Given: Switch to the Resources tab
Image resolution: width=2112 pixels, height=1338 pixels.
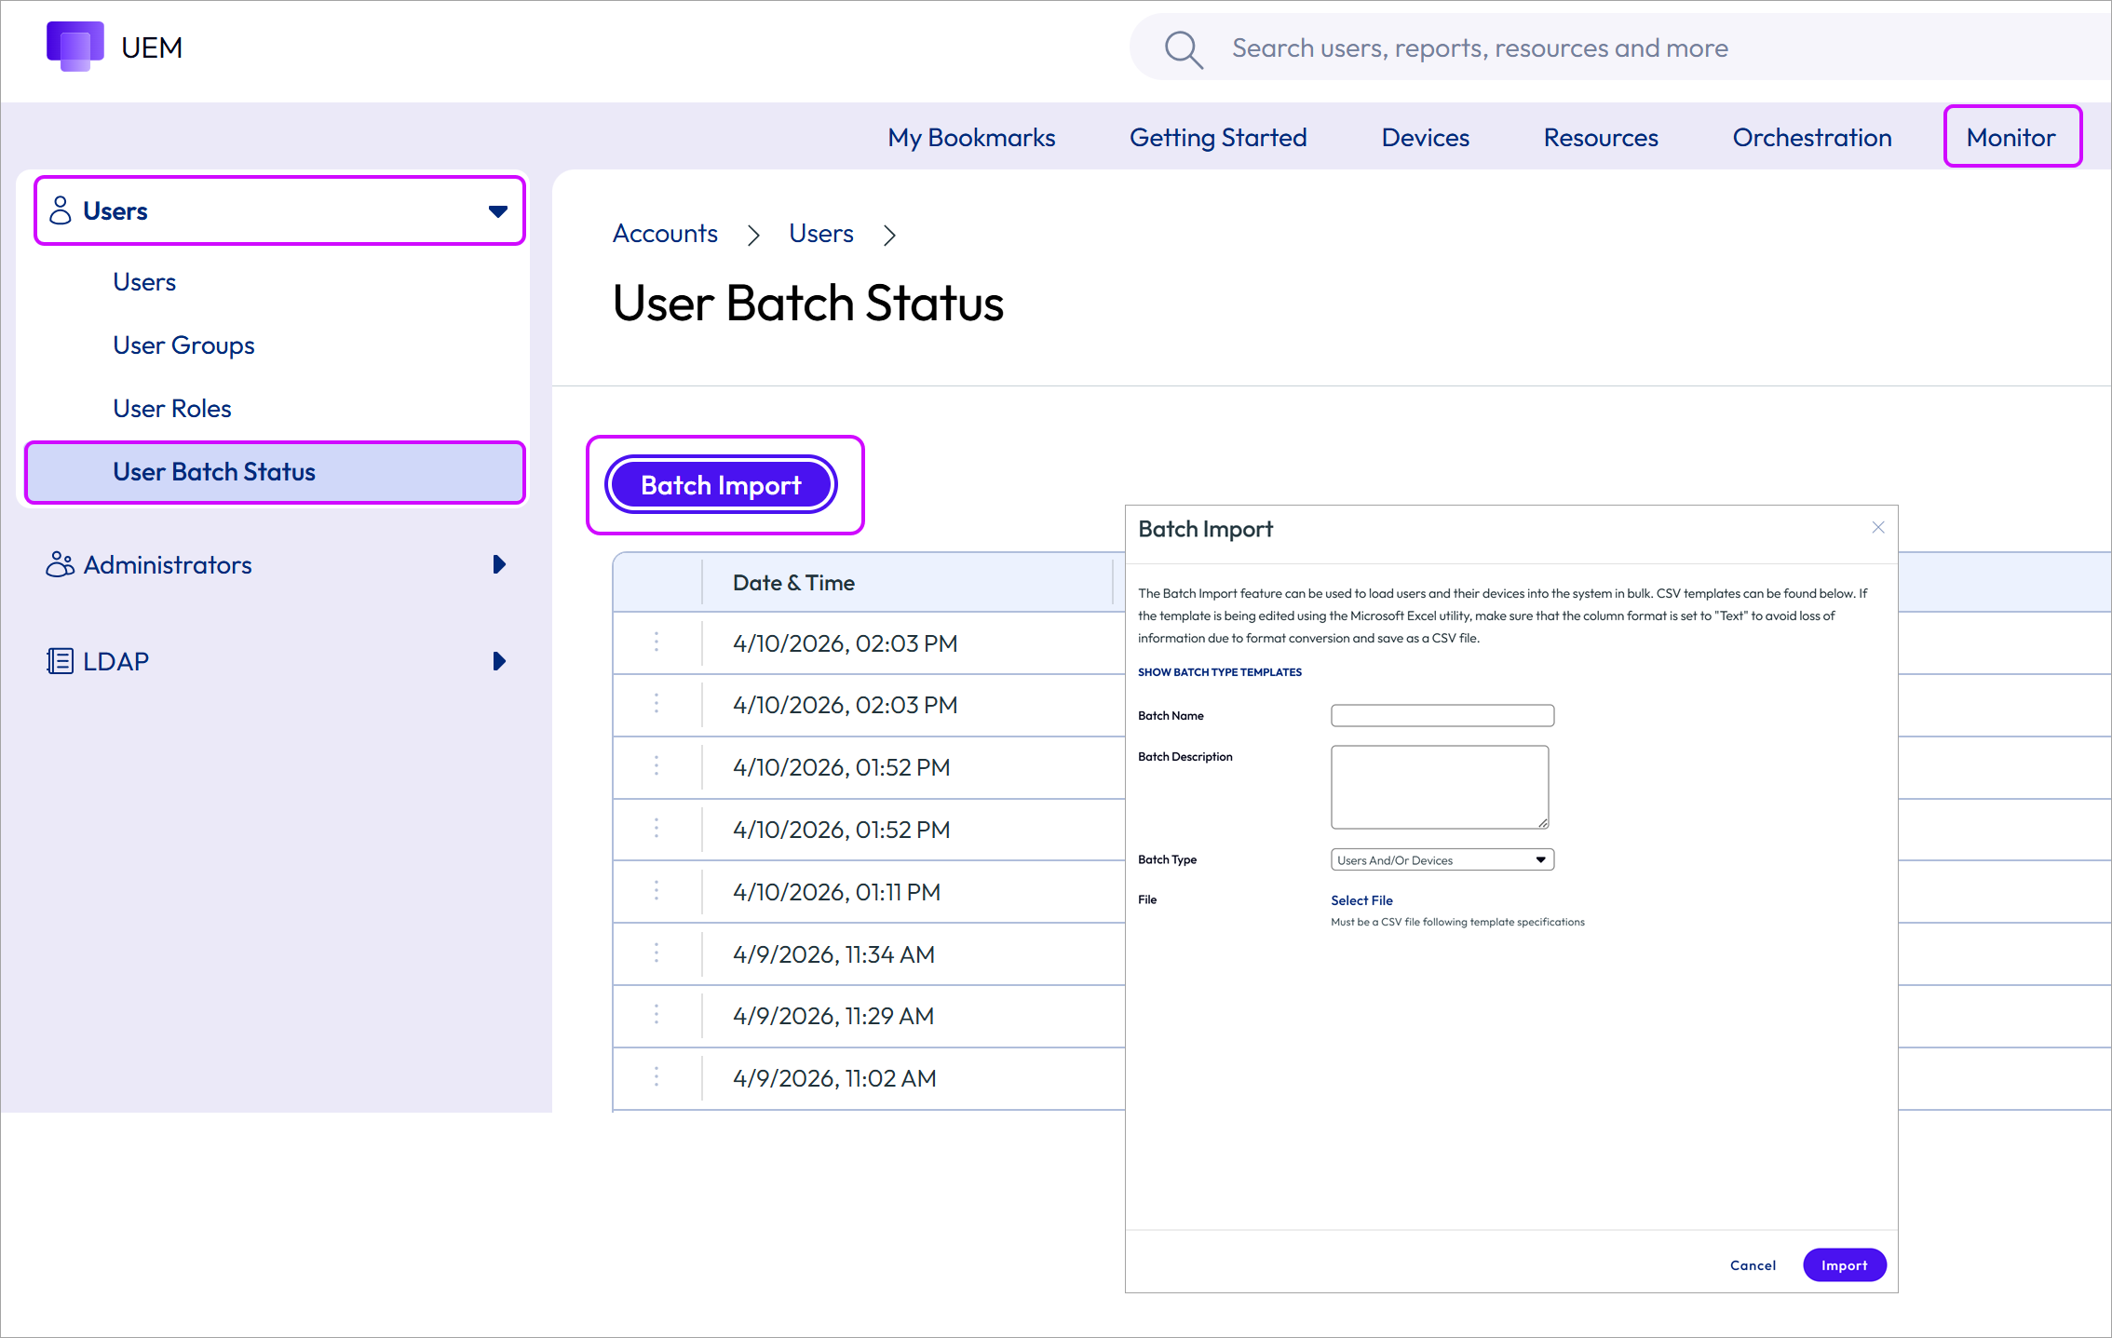Looking at the screenshot, I should tap(1601, 138).
